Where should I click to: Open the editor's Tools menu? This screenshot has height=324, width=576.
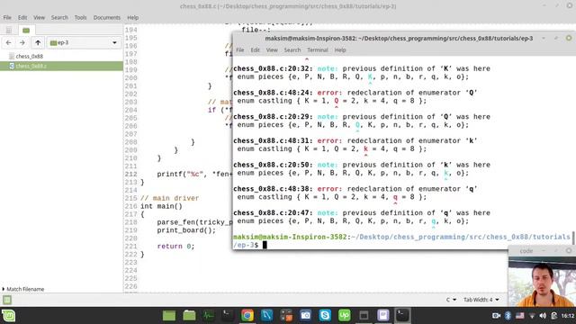point(80,18)
